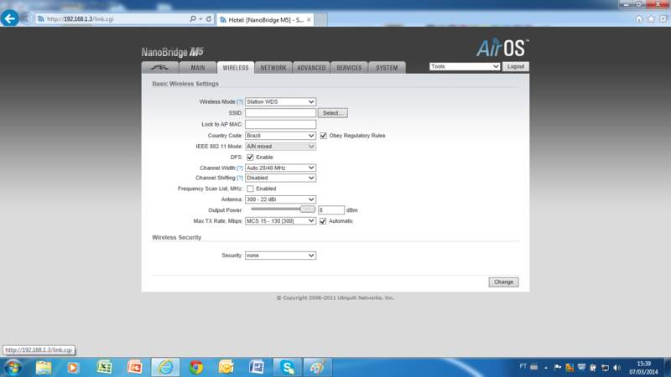Open the Antenna dropdown
The image size is (671, 377).
point(280,199)
